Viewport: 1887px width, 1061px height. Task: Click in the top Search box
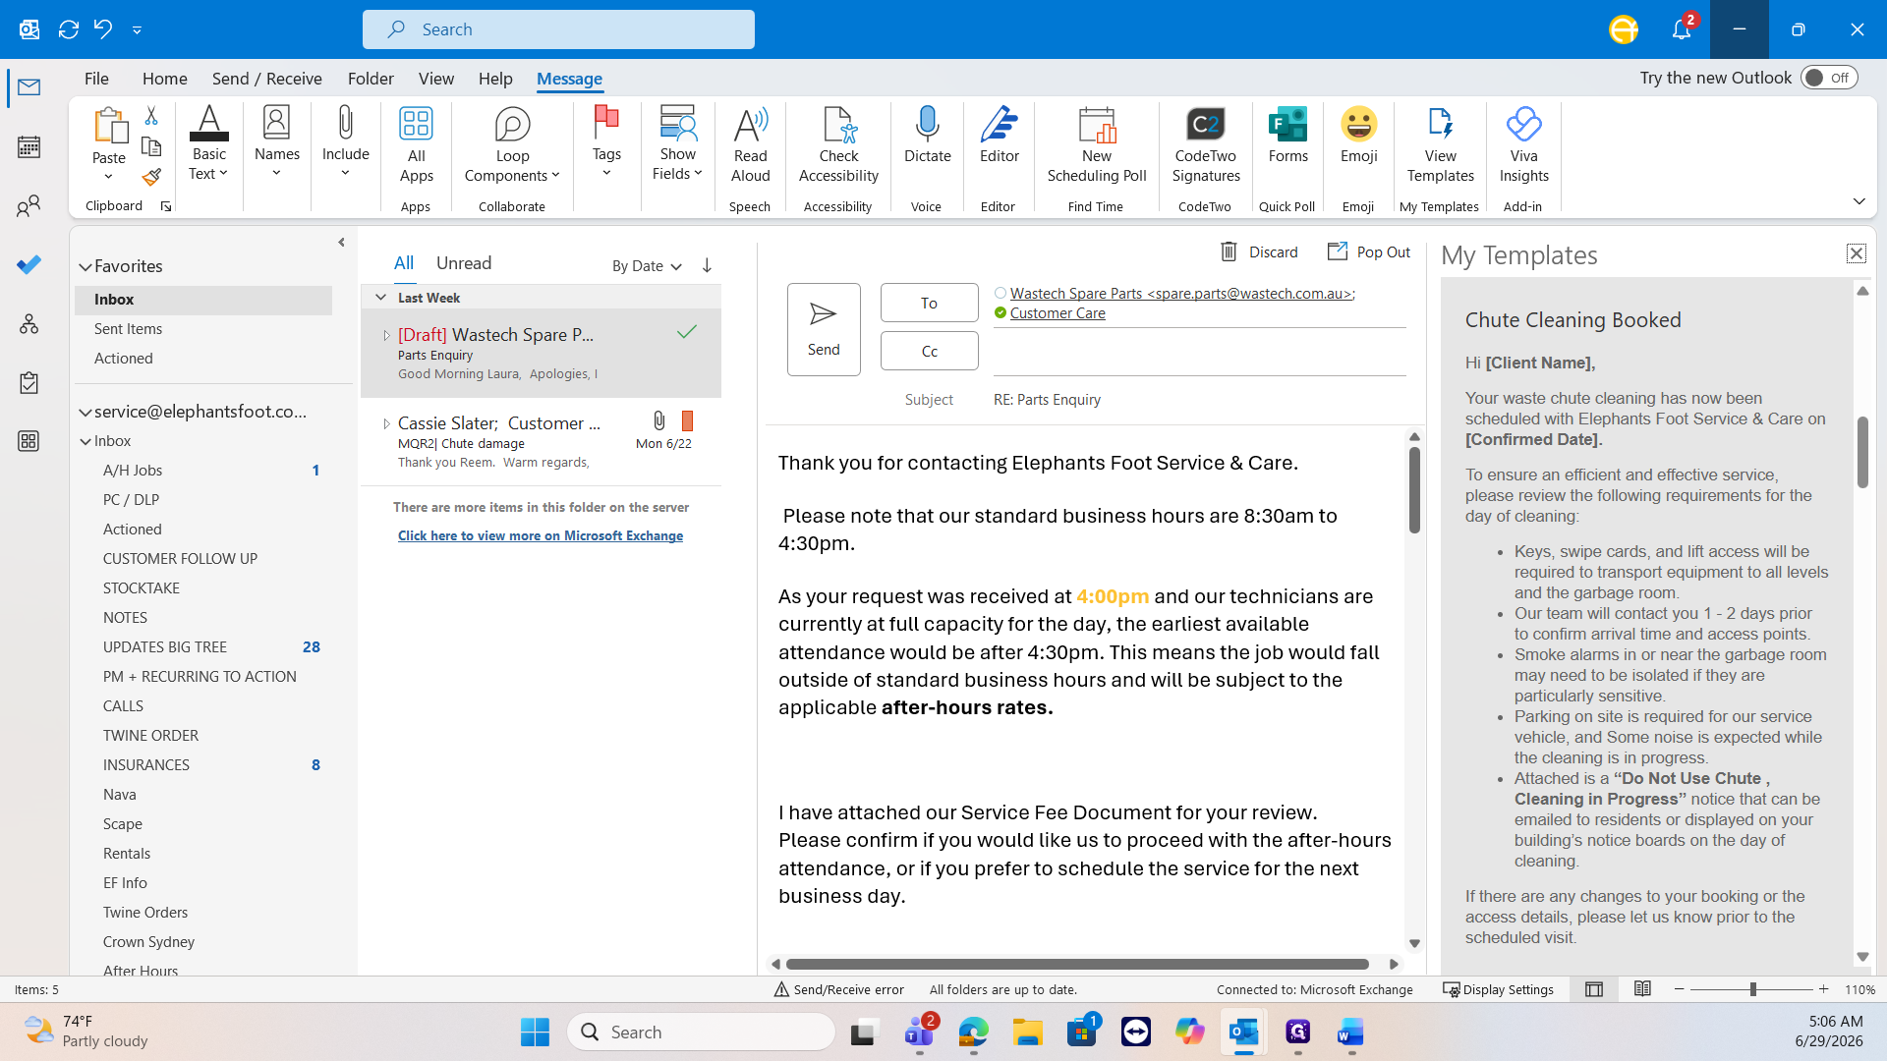tap(558, 29)
